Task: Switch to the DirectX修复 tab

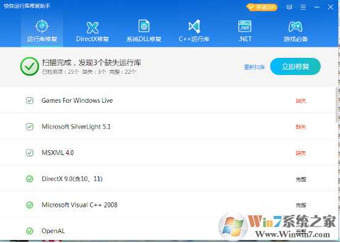Action: tap(92, 30)
